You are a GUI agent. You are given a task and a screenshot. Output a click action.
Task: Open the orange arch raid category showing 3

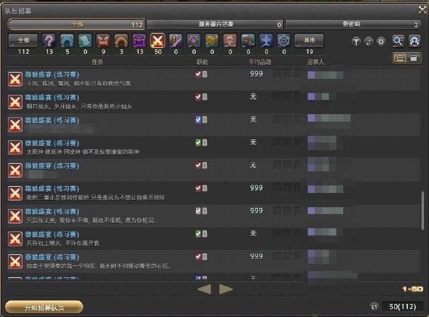121,41
